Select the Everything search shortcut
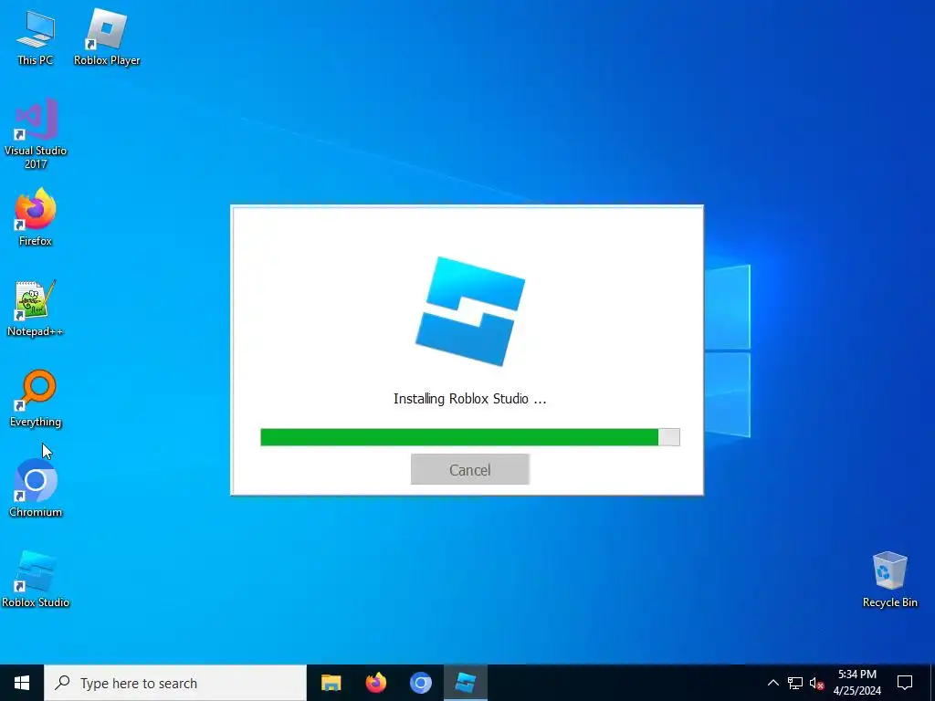This screenshot has width=935, height=701. point(36,398)
